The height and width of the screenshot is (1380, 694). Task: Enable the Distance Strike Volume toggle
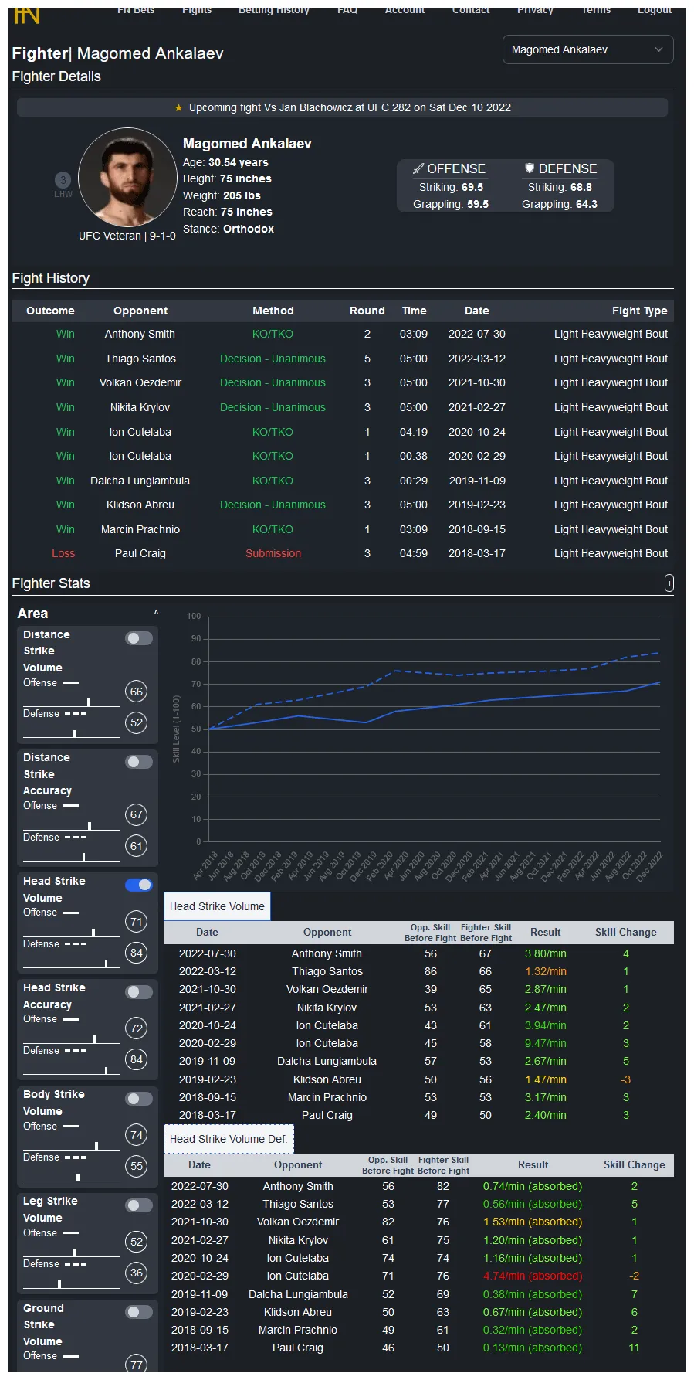point(139,638)
